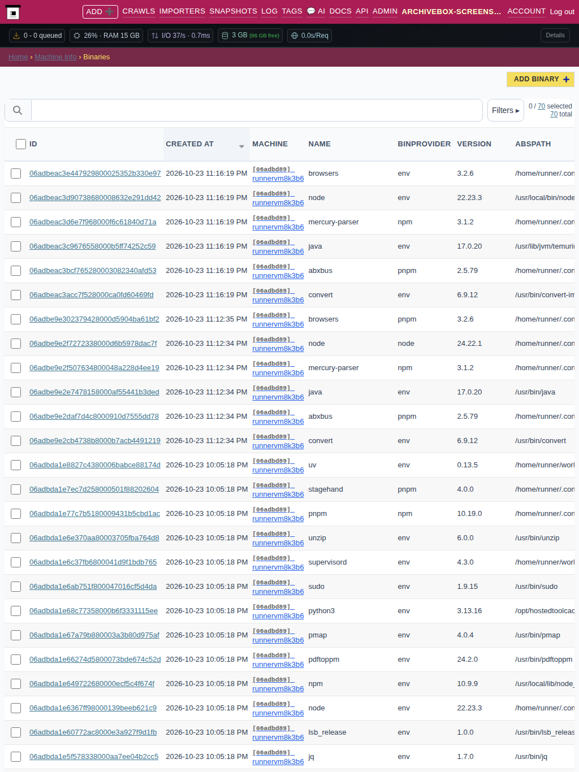579x772 pixels.
Task: Click the queued downloads status icon
Action: 16,36
